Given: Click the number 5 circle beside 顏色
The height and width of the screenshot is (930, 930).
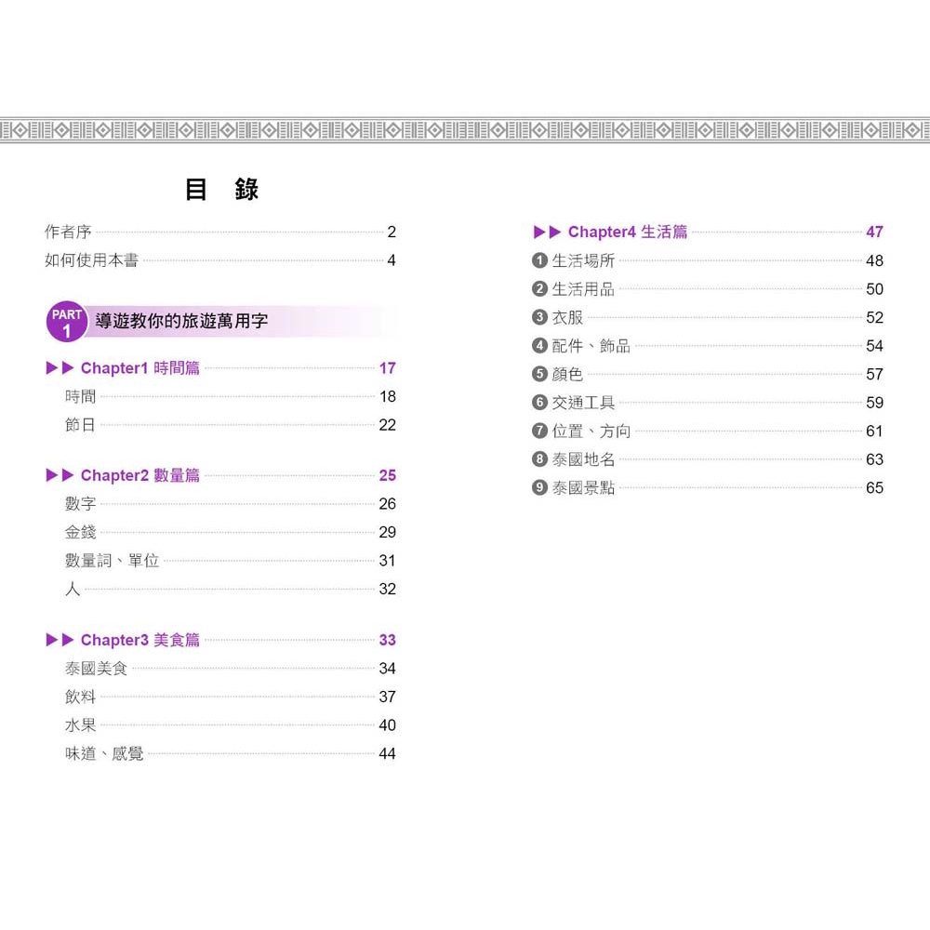Looking at the screenshot, I should click(x=539, y=375).
